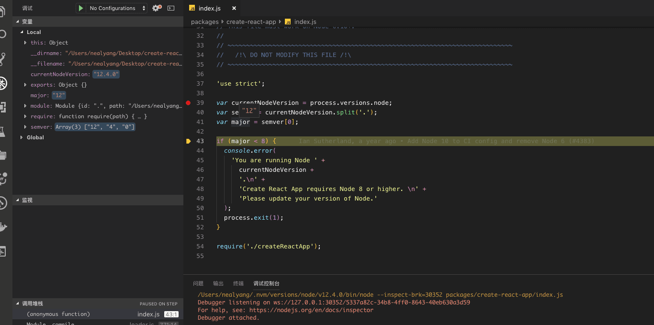Open the Source Control view in activity bar
Image resolution: width=654 pixels, height=325 pixels.
pyautogui.click(x=3, y=59)
